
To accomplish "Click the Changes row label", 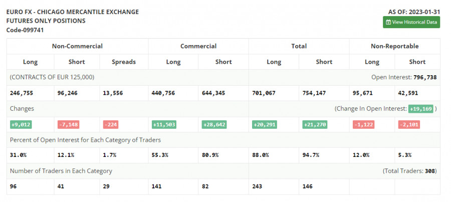I will pyautogui.click(x=22, y=109).
